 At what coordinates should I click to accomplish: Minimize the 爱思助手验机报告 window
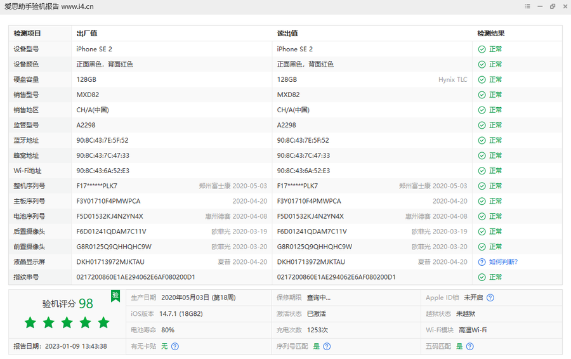[x=540, y=6]
